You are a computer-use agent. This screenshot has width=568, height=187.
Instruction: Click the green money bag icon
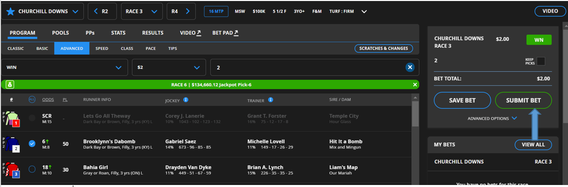click(x=10, y=85)
